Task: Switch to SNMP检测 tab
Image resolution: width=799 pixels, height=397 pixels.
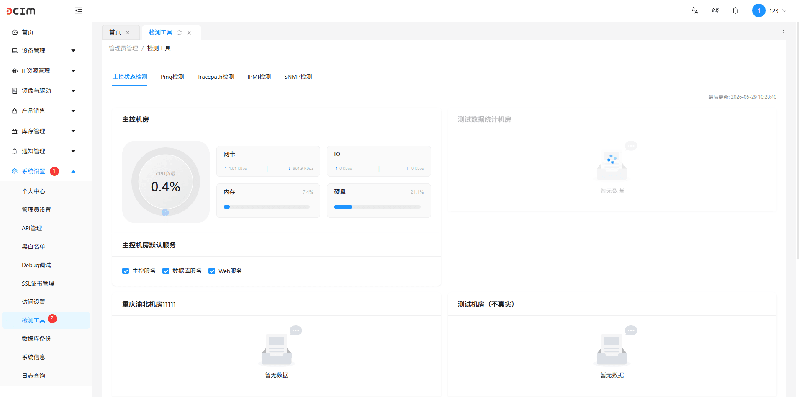Action: point(298,77)
